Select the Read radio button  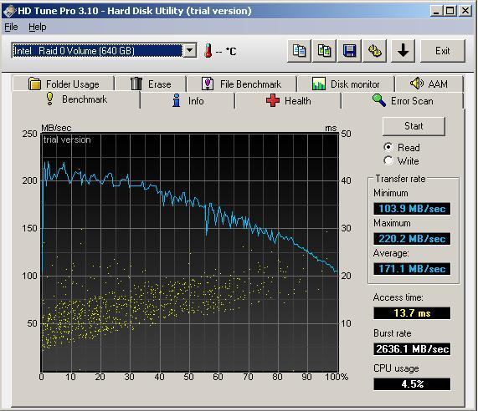click(388, 147)
